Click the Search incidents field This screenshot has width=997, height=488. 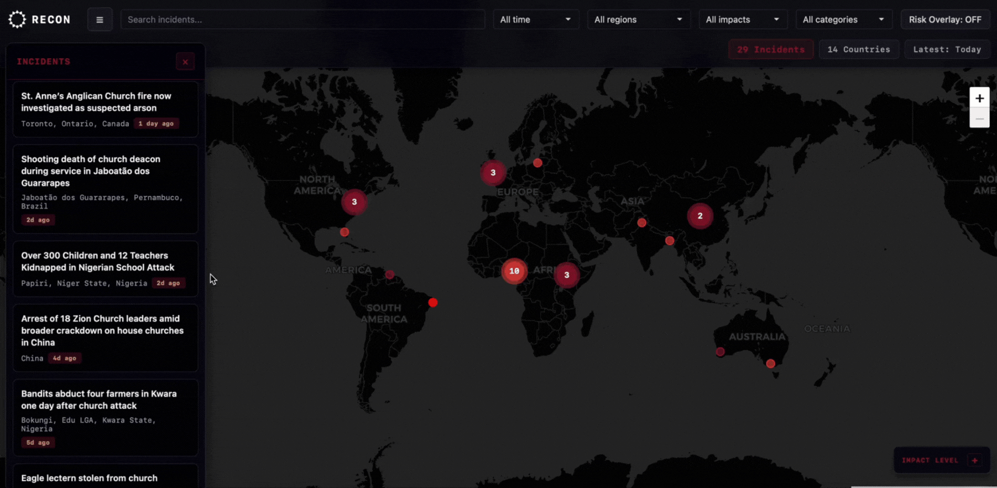(302, 19)
